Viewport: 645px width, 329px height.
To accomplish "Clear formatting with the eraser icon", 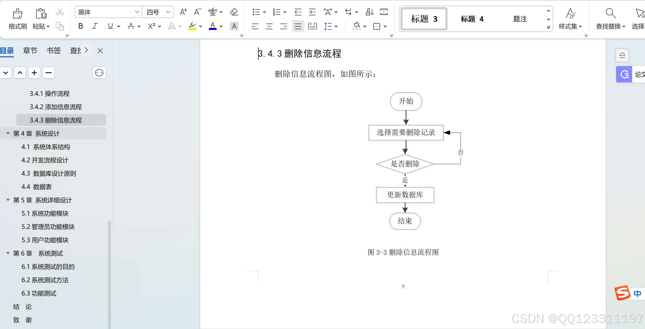I will 234,12.
